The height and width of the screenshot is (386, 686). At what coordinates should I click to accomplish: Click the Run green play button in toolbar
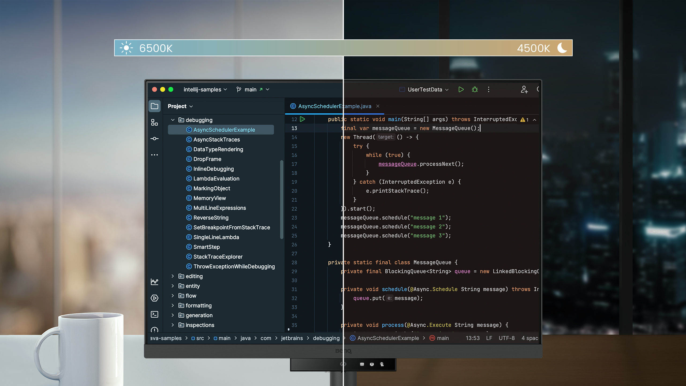pos(461,90)
